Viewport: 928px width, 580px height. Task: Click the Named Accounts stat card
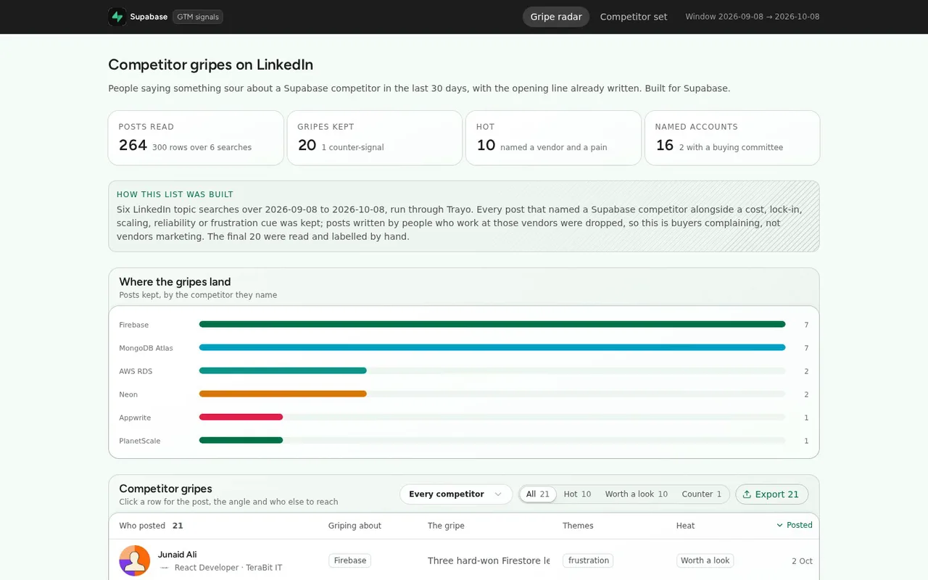732,138
